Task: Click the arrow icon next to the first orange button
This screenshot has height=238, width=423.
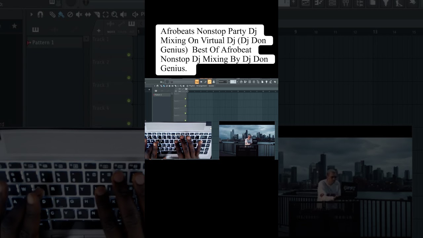Action: click(x=201, y=82)
